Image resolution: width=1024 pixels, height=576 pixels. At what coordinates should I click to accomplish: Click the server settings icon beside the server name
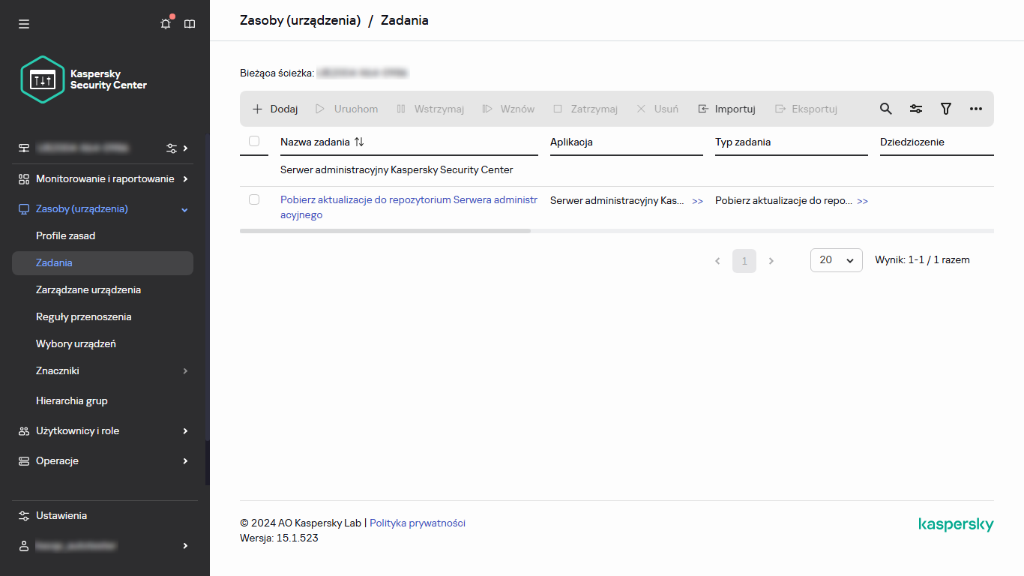(x=170, y=148)
